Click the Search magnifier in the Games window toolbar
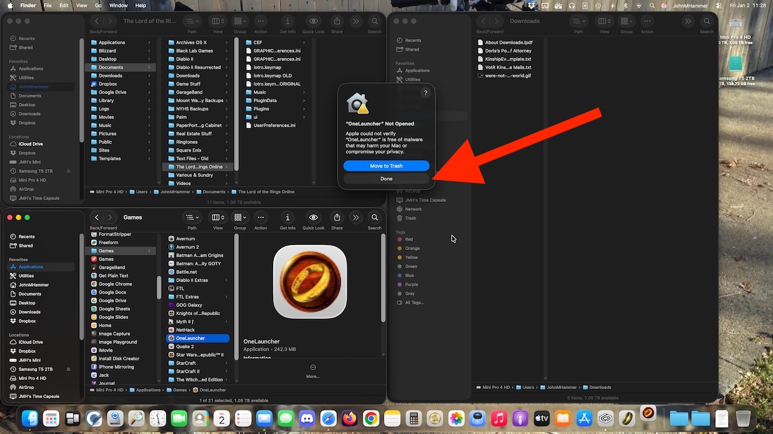The image size is (773, 434). point(375,217)
